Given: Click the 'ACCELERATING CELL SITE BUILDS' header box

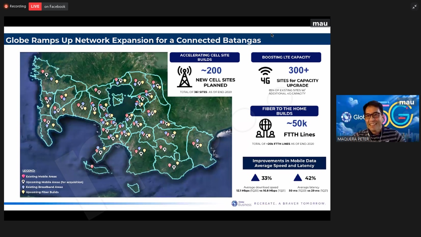Looking at the screenshot, I should [205, 57].
